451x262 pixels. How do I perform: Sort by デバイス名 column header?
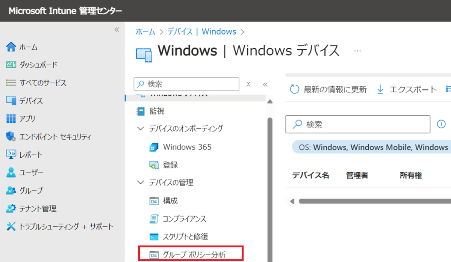point(310,175)
